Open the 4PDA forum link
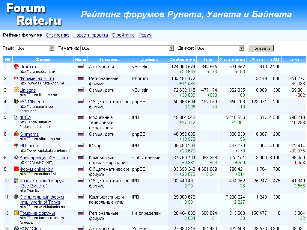The height and width of the screenshot is (230, 307). (x=25, y=117)
